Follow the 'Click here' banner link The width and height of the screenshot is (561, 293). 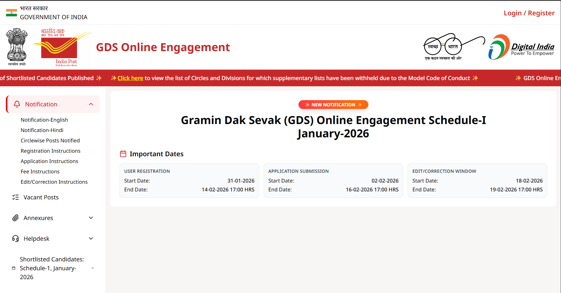point(130,78)
